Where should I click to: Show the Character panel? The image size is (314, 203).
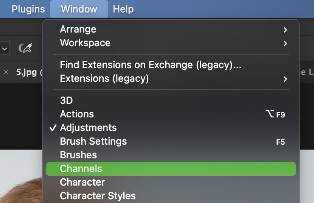[x=171, y=183]
